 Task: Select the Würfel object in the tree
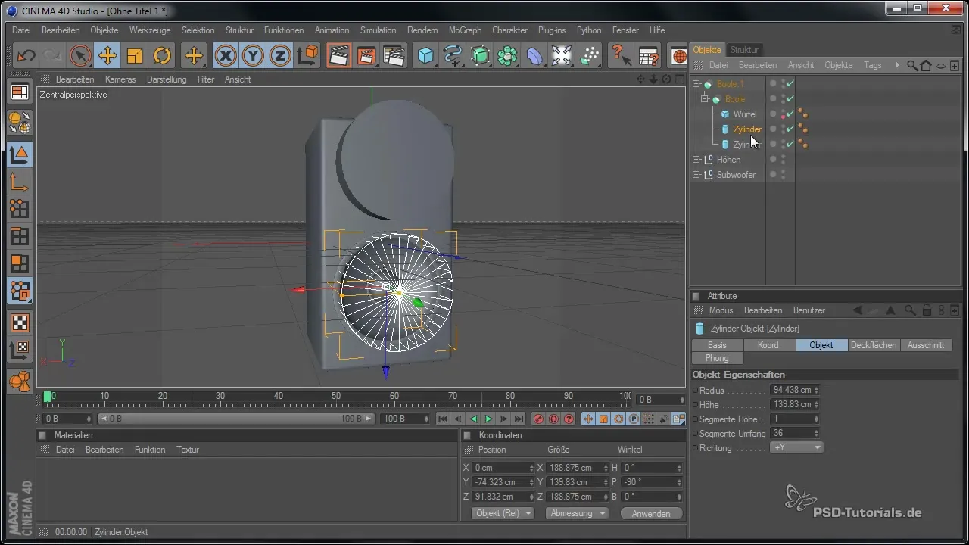[745, 114]
